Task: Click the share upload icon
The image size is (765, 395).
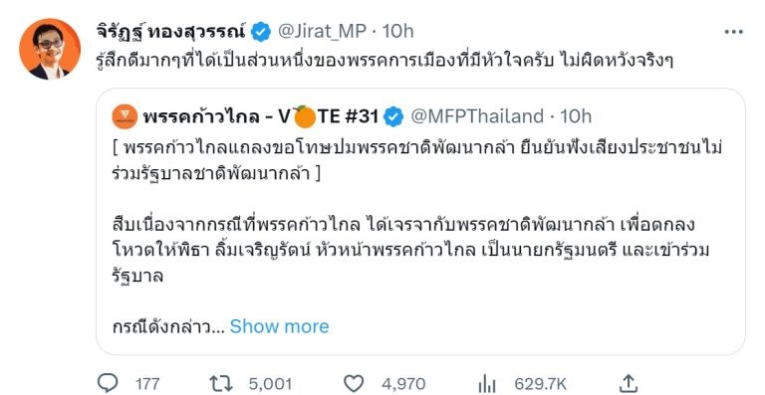Action: [x=629, y=383]
